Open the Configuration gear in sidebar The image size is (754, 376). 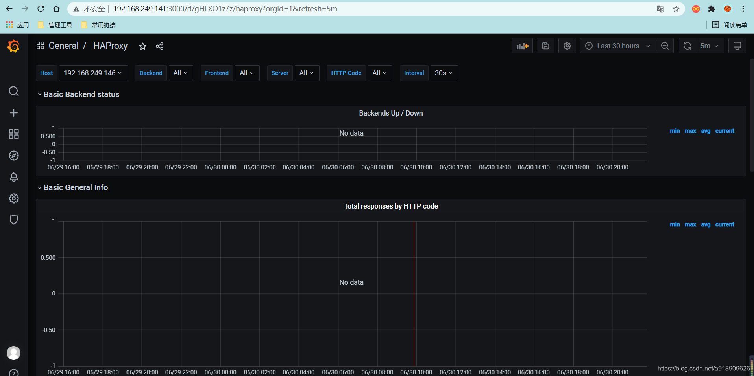pyautogui.click(x=14, y=198)
